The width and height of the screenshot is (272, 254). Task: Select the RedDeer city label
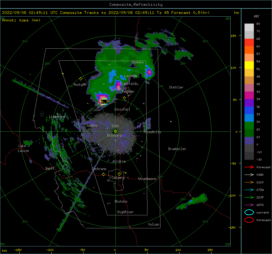pyautogui.click(x=128, y=92)
